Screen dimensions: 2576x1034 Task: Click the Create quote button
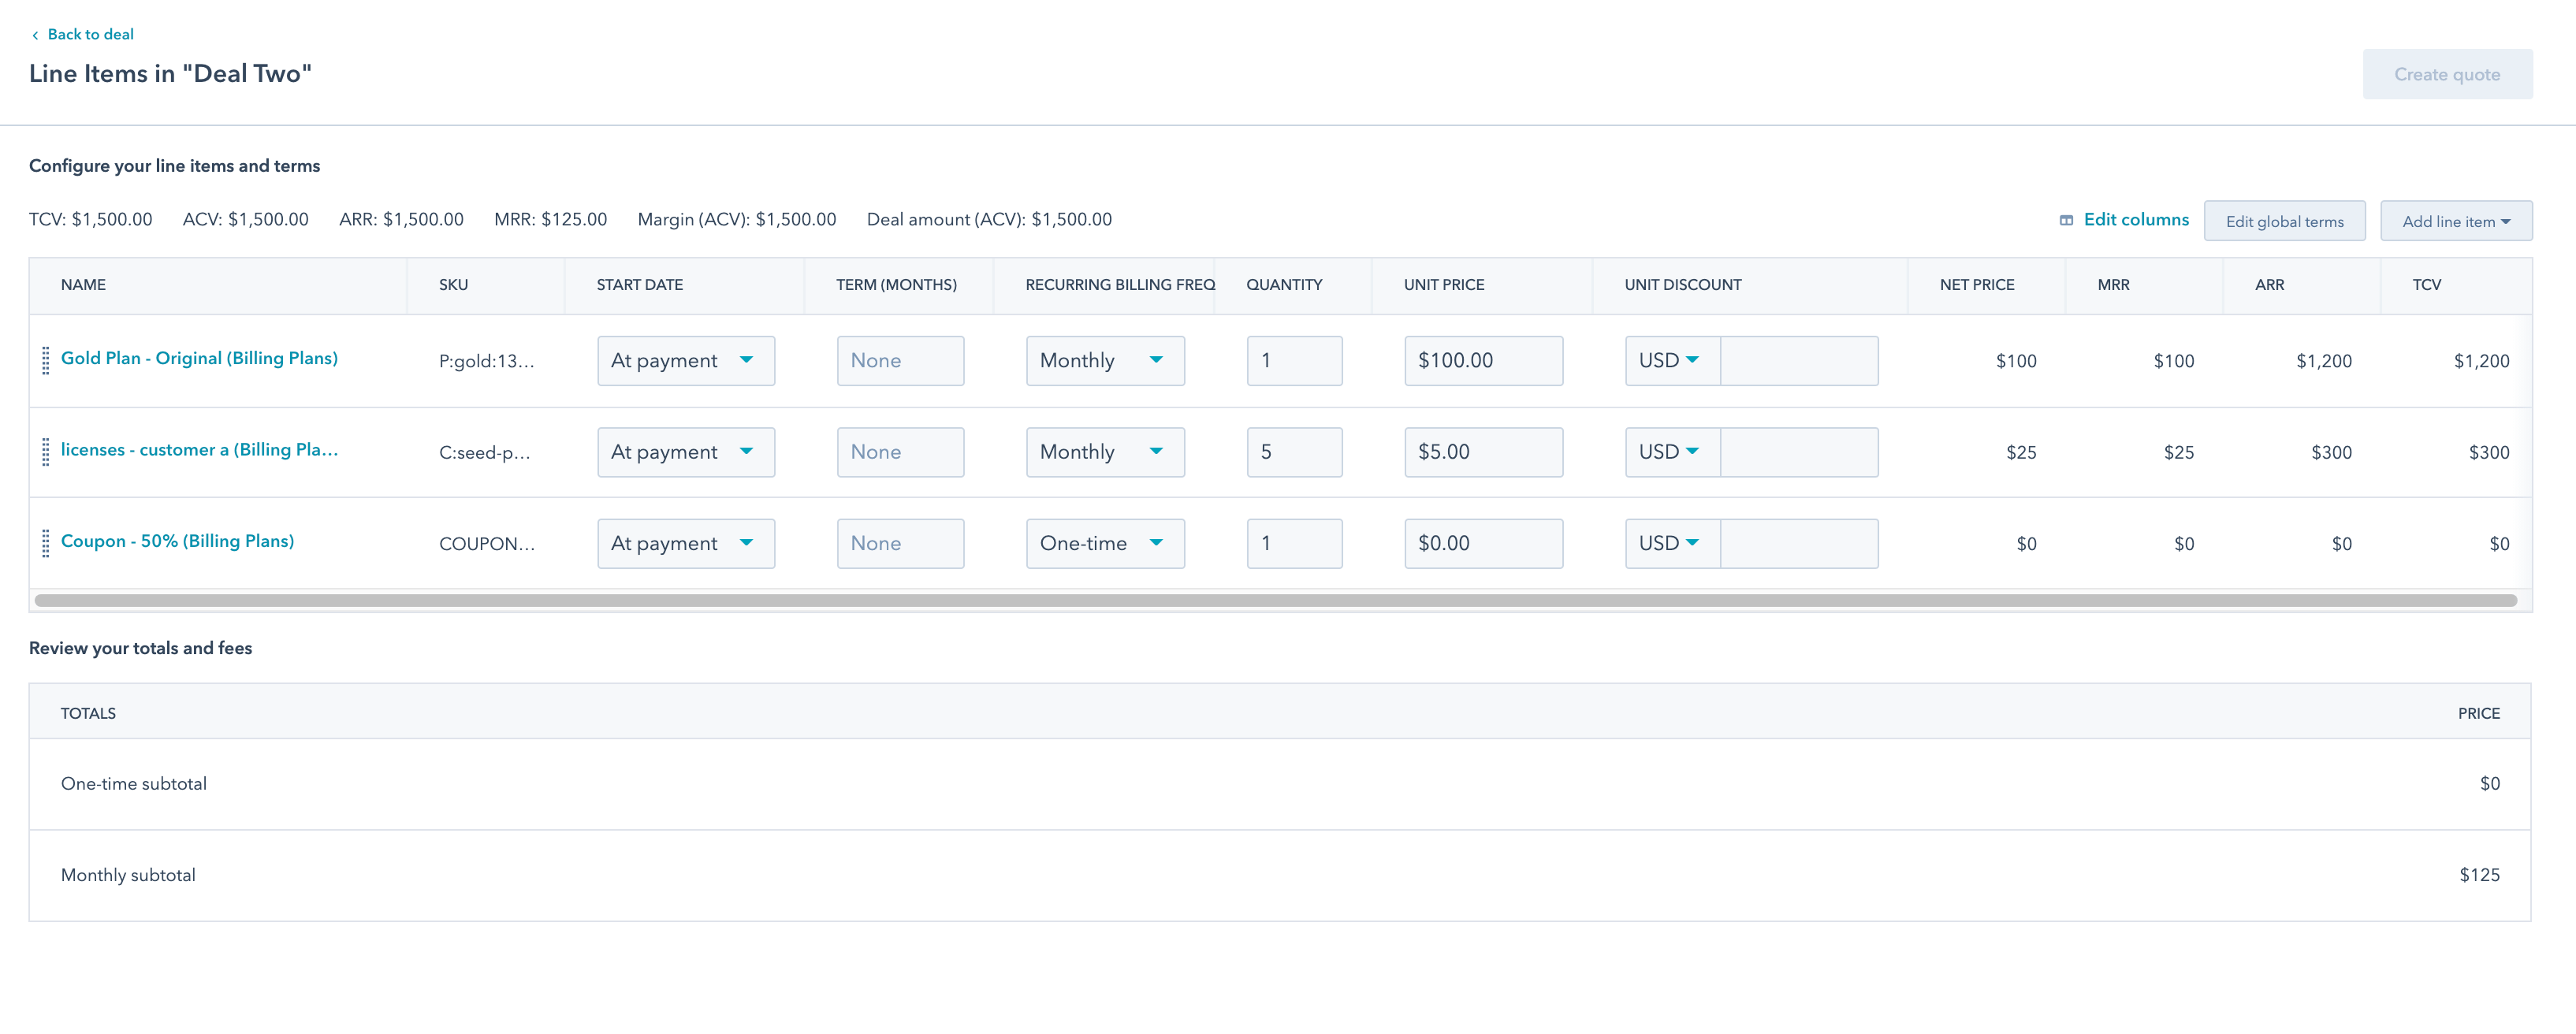pyautogui.click(x=2446, y=74)
